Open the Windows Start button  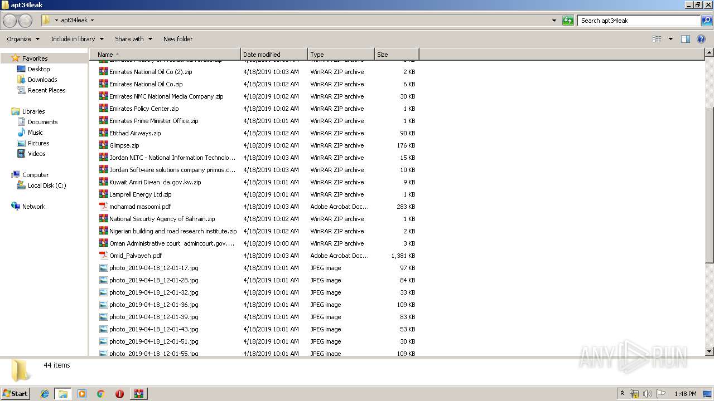(16, 393)
